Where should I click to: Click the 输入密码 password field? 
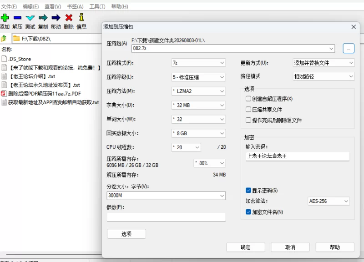tap(298, 156)
